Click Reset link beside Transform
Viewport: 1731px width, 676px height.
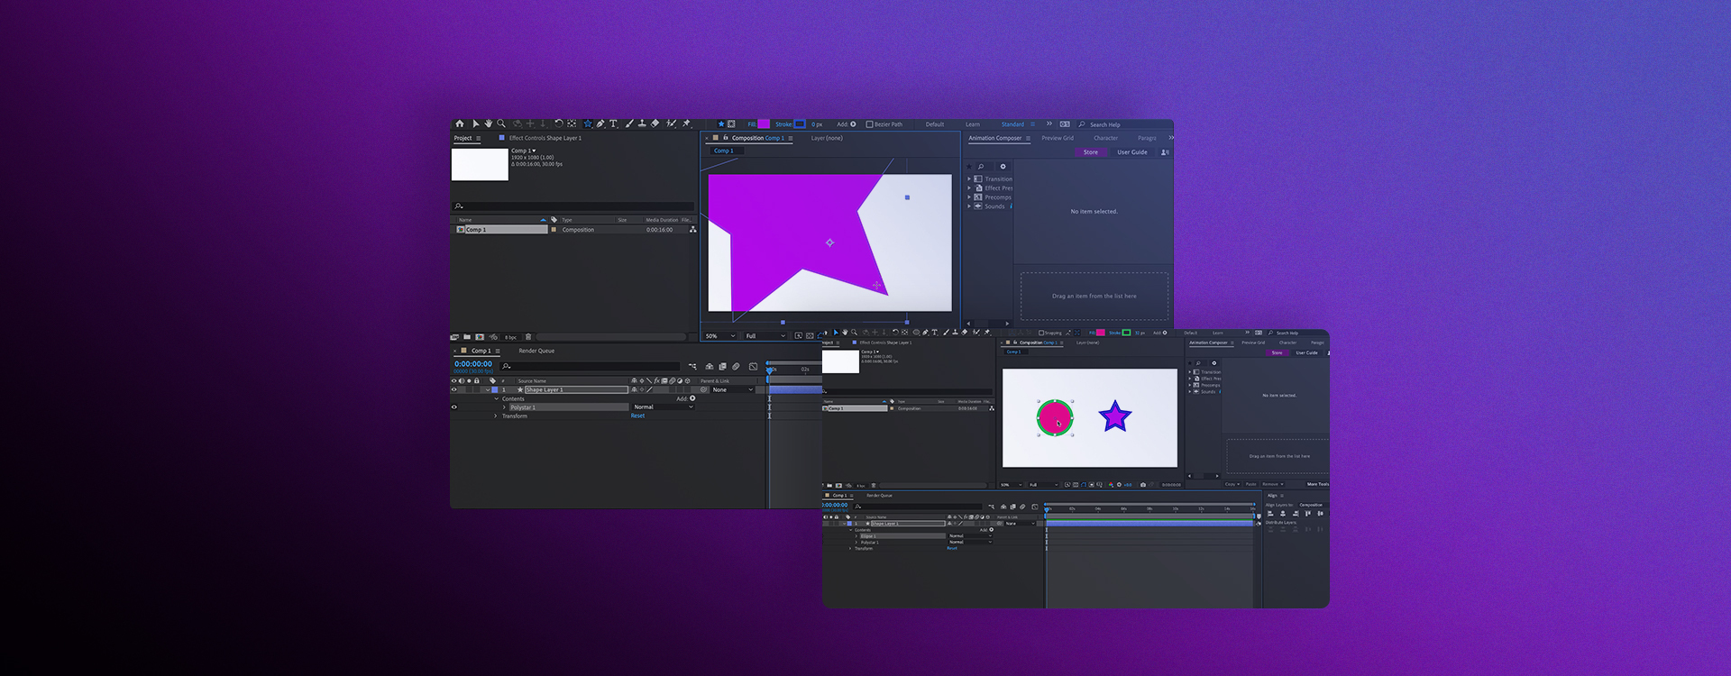click(x=637, y=416)
